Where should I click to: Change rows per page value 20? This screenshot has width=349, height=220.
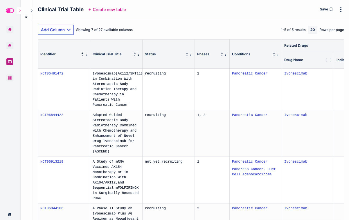point(312,30)
